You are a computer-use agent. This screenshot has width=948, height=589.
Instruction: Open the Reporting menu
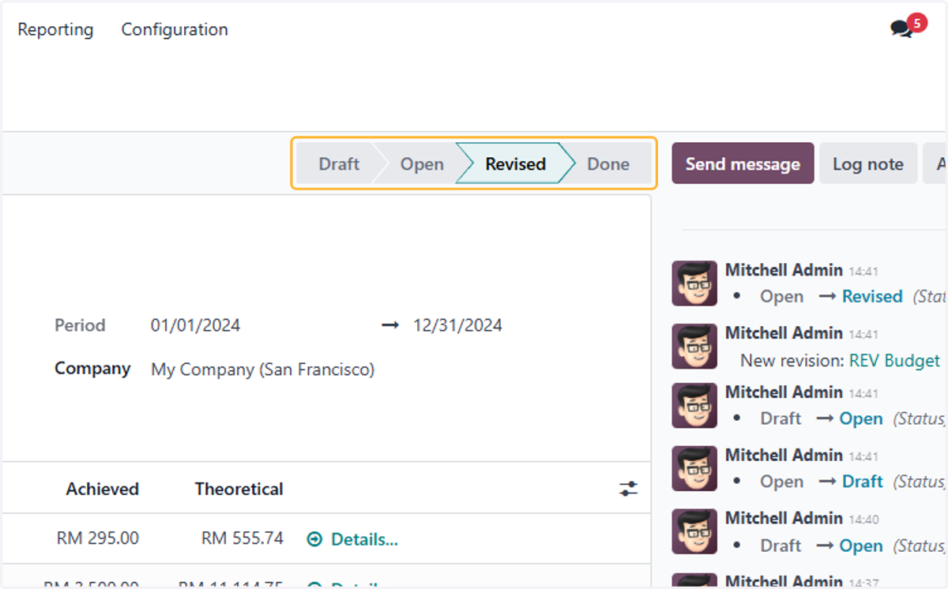[x=55, y=29]
